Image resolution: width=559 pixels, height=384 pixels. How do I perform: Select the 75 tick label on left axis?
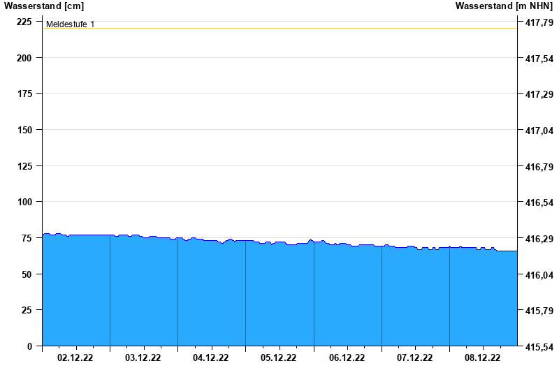click(27, 238)
